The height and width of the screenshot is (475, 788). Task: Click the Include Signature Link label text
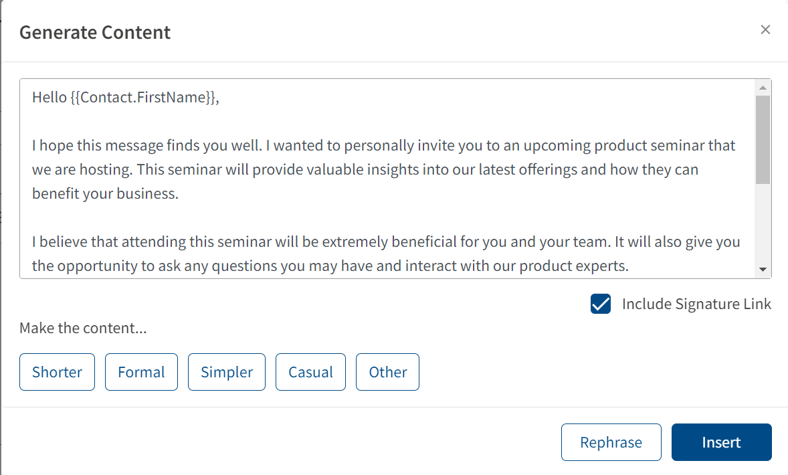696,304
